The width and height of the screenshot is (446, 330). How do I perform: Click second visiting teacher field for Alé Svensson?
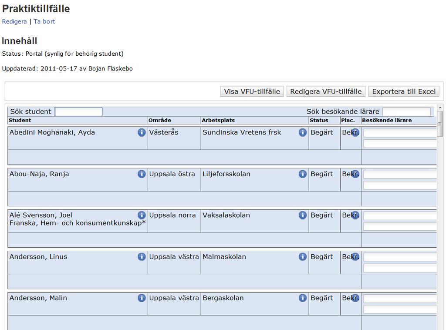pos(400,226)
